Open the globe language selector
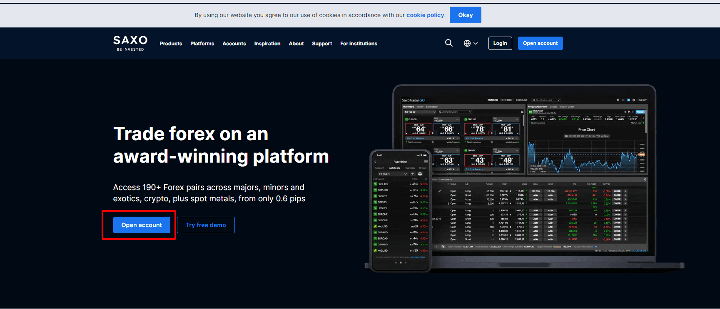The height and width of the screenshot is (309, 720). pos(471,43)
